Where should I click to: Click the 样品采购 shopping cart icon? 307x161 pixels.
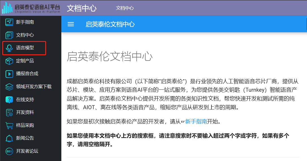pos(9,125)
